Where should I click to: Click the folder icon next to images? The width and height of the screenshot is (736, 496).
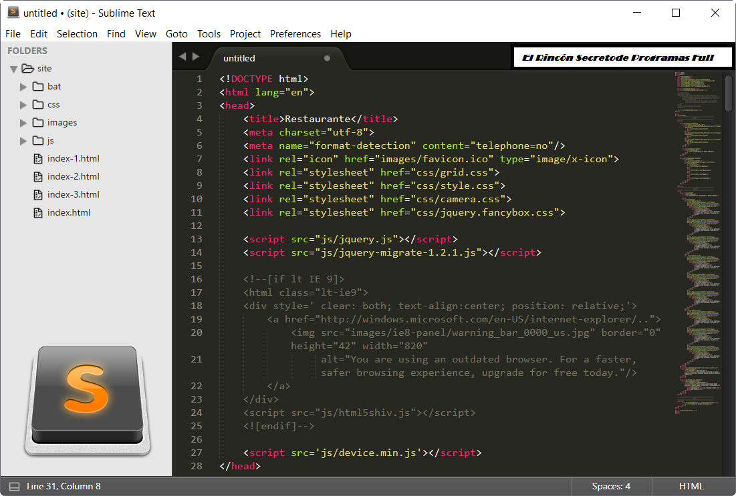pyautogui.click(x=38, y=122)
